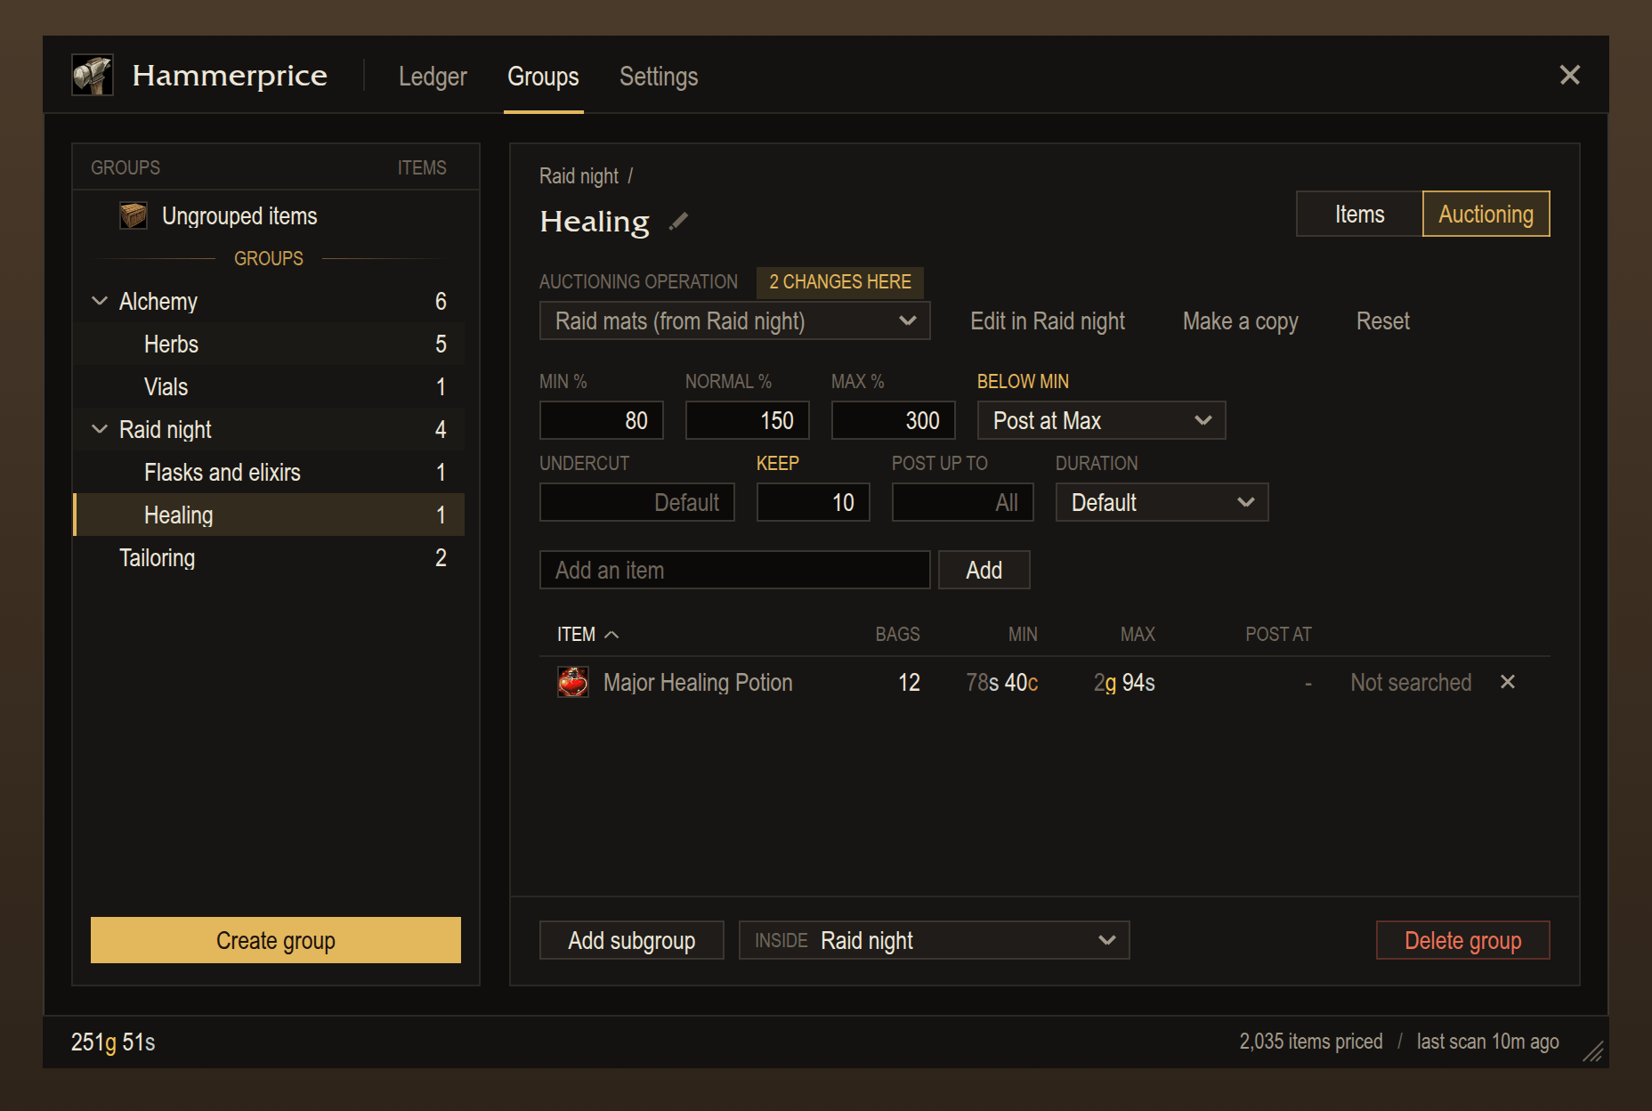Viewport: 1652px width, 1111px height.
Task: Open the Settings tab
Action: point(659,77)
